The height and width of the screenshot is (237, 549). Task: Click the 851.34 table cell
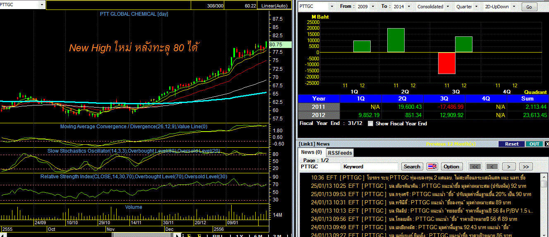[x=403, y=115]
